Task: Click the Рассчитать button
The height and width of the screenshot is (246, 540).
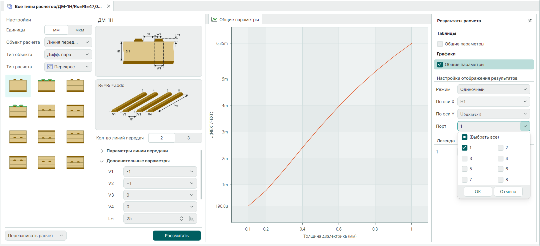Action: click(177, 236)
